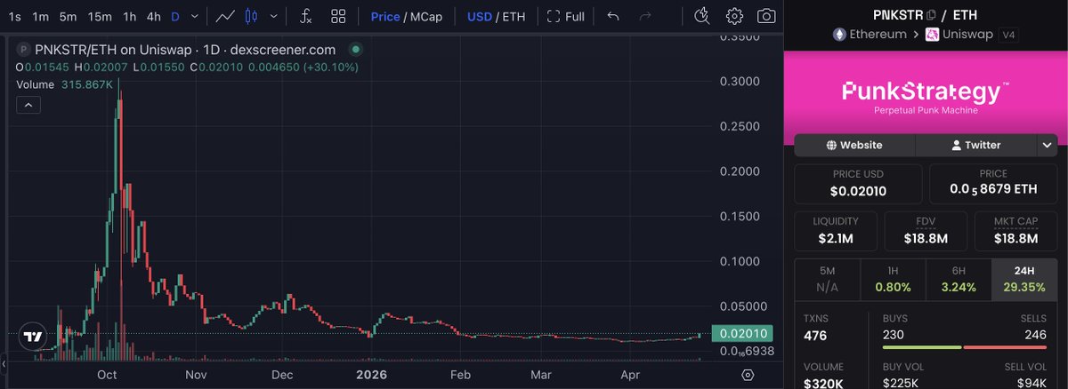
Task: Switch chart currency to USD
Action: click(x=481, y=16)
